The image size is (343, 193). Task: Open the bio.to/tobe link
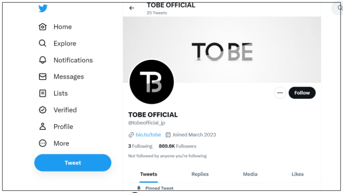click(148, 135)
